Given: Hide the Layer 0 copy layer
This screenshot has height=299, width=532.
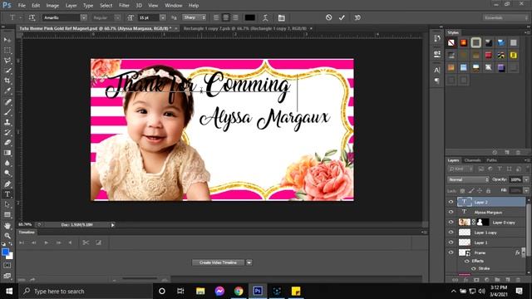Looking at the screenshot, I should tap(451, 223).
